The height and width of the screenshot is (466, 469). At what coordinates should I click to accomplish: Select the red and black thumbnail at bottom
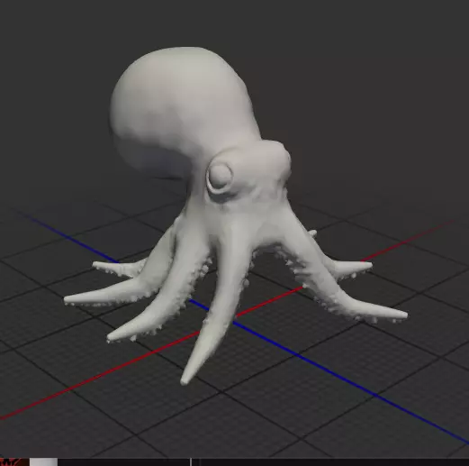[x=14, y=462]
